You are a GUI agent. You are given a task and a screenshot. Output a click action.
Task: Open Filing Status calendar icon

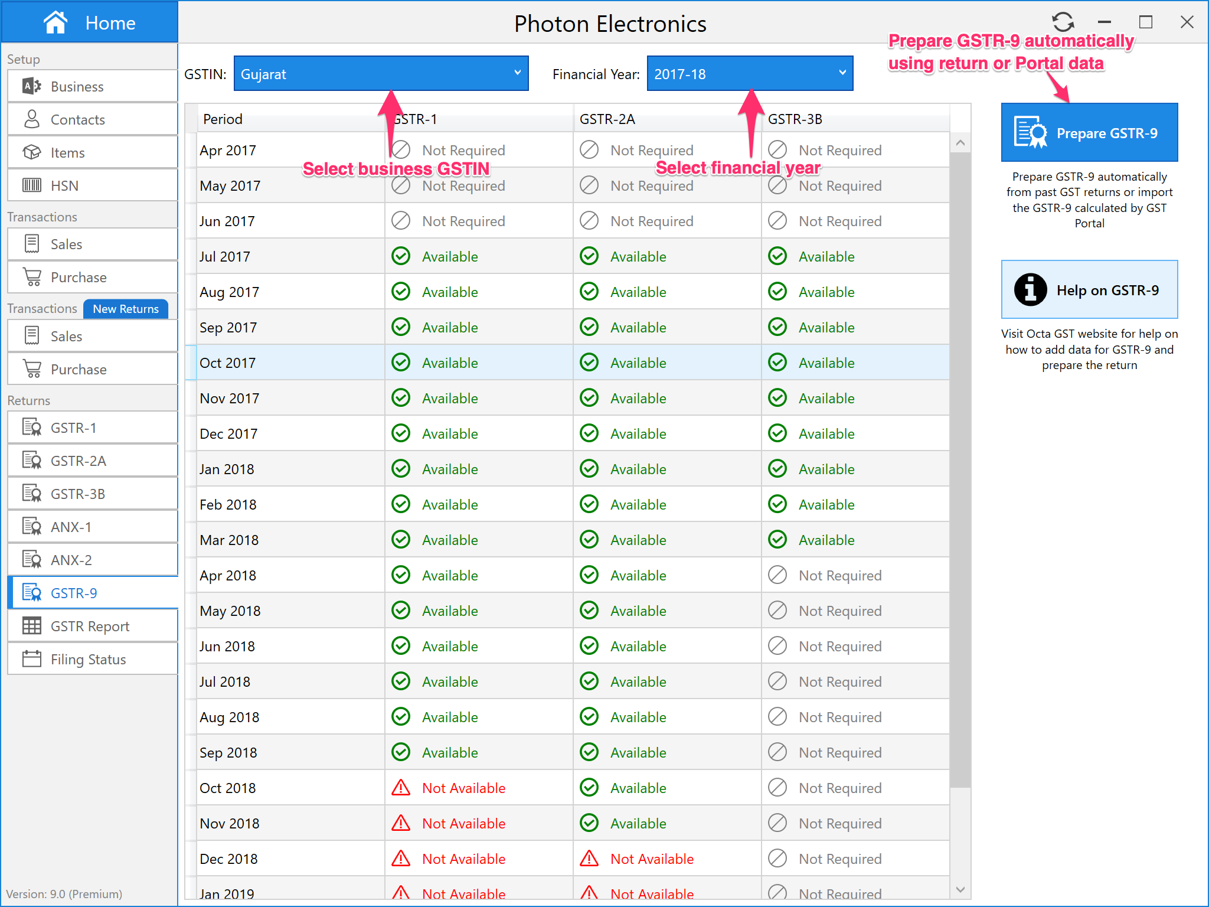(32, 659)
